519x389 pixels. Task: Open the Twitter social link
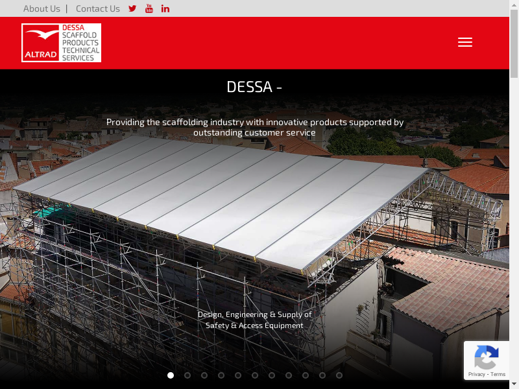click(132, 8)
